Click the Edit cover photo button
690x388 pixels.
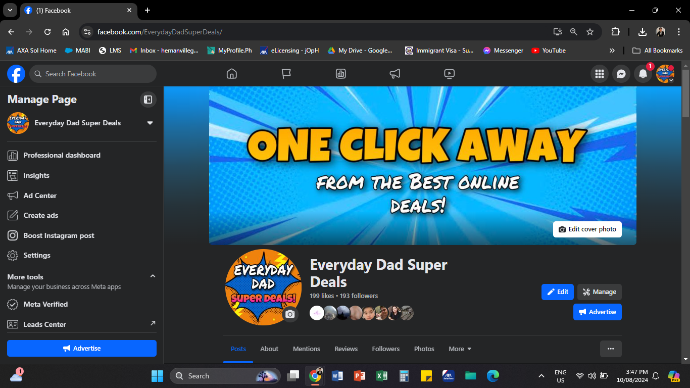(587, 229)
